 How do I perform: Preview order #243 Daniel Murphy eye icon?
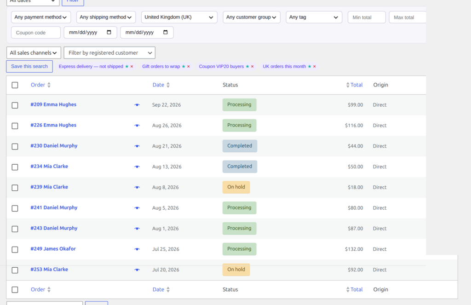(x=137, y=228)
